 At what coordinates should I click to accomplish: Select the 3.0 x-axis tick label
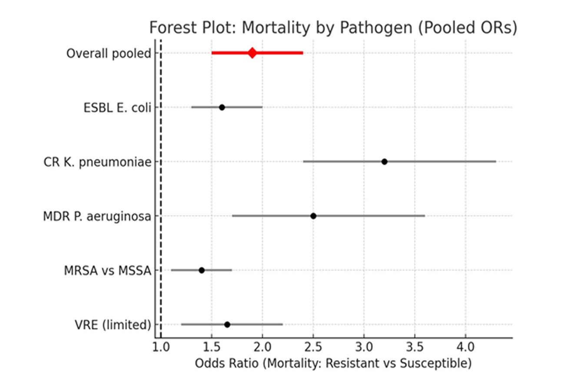point(364,348)
